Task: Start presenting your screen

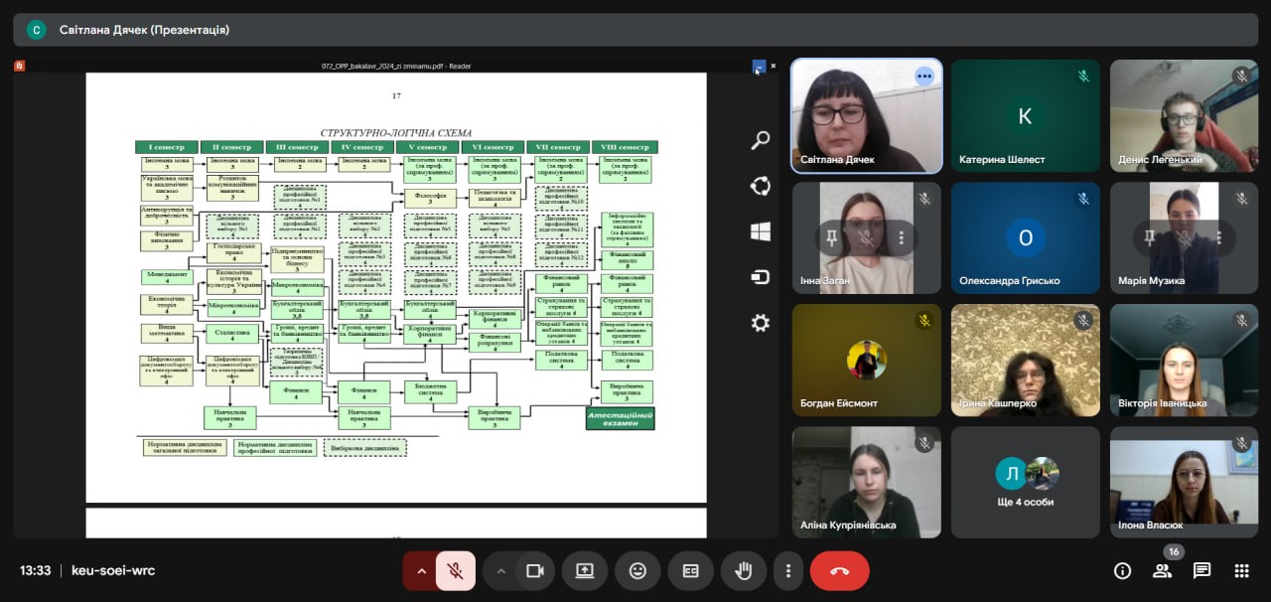Action: point(585,571)
